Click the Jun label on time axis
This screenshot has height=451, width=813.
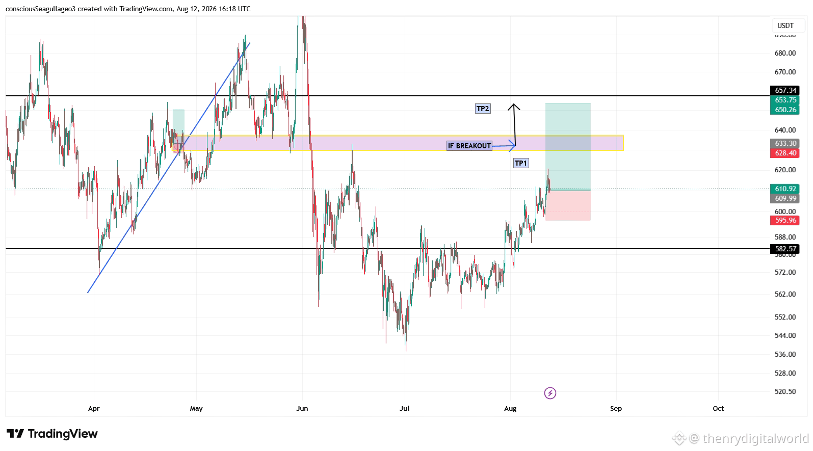click(302, 408)
